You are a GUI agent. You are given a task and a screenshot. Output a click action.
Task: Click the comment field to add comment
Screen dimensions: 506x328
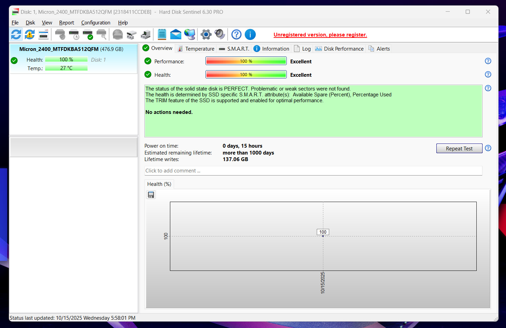[313, 171]
